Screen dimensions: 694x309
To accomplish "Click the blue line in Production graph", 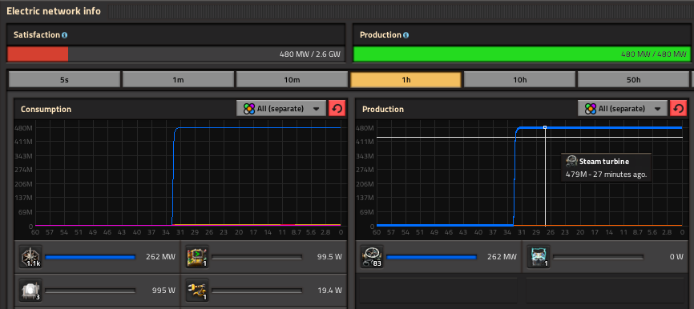I will click(598, 128).
